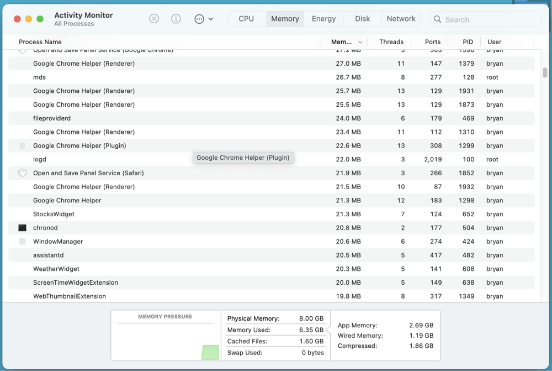
Task: Open process inspector via the info icon
Action: pyautogui.click(x=176, y=18)
